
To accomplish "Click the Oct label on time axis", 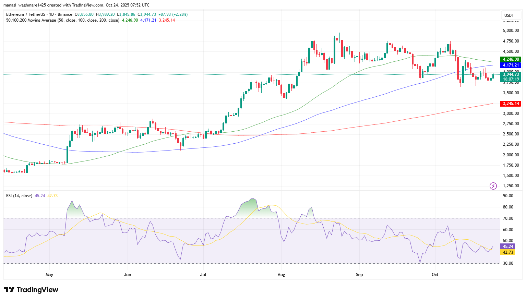I will click(x=435, y=275).
